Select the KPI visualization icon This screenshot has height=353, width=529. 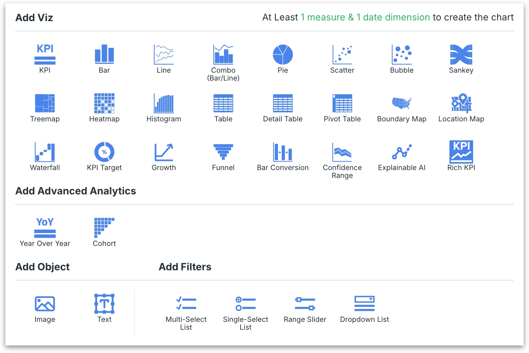pyautogui.click(x=45, y=55)
